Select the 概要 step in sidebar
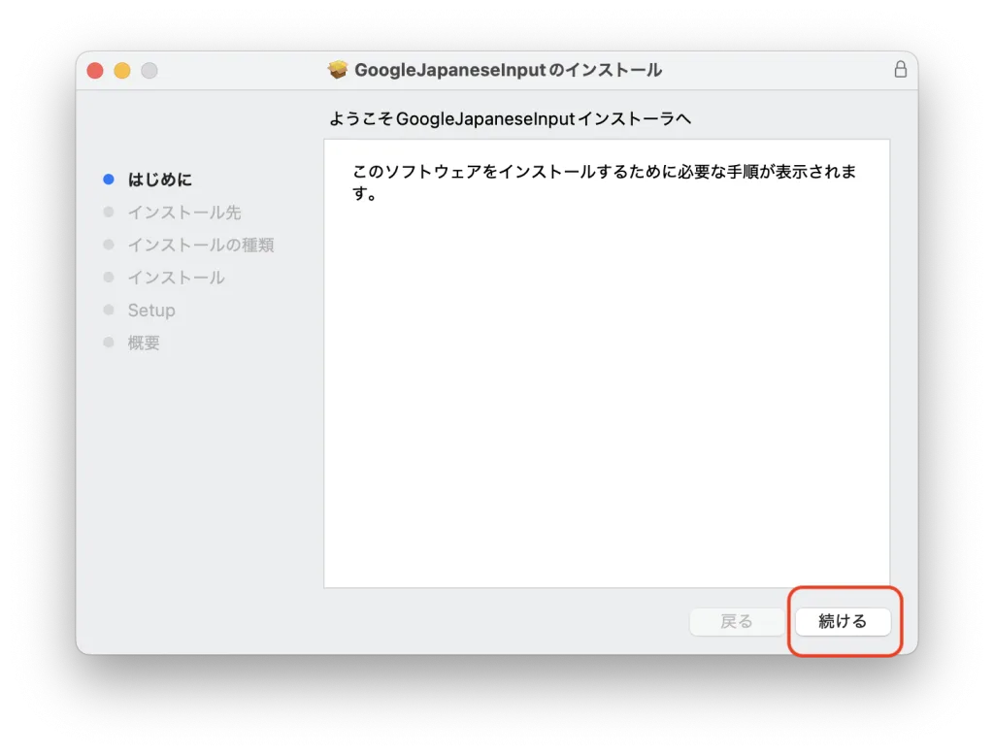994x755 pixels. pyautogui.click(x=144, y=343)
